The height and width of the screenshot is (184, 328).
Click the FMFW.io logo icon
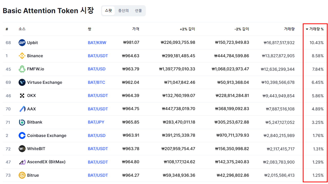pos(22,69)
